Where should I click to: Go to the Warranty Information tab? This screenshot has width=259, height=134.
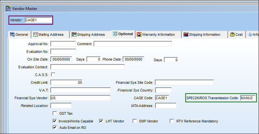point(158,34)
